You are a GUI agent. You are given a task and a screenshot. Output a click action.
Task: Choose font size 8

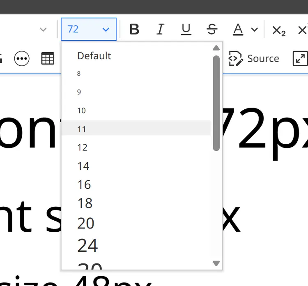click(136, 74)
